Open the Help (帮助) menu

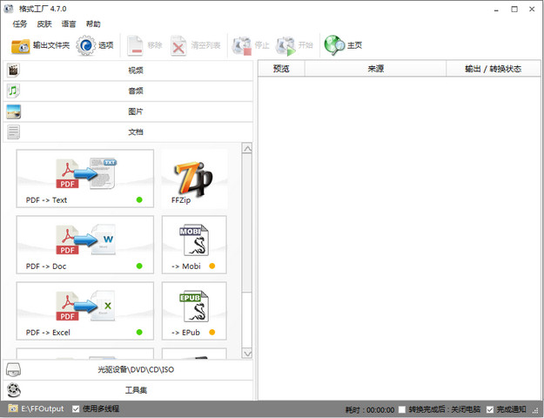pos(93,24)
